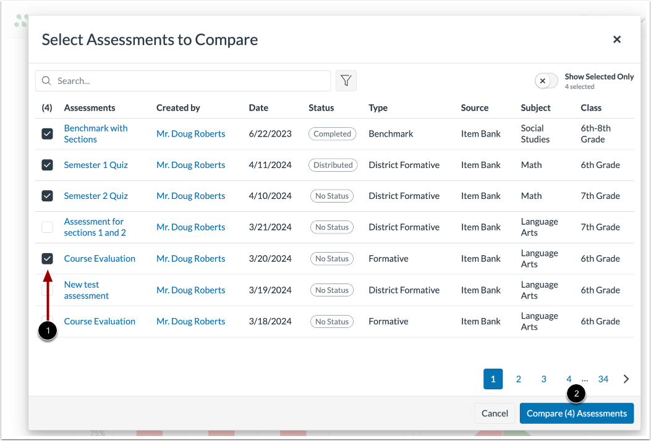
Task: Click Mr. Doug Roberts link for Semester 2 Quiz
Action: [190, 196]
